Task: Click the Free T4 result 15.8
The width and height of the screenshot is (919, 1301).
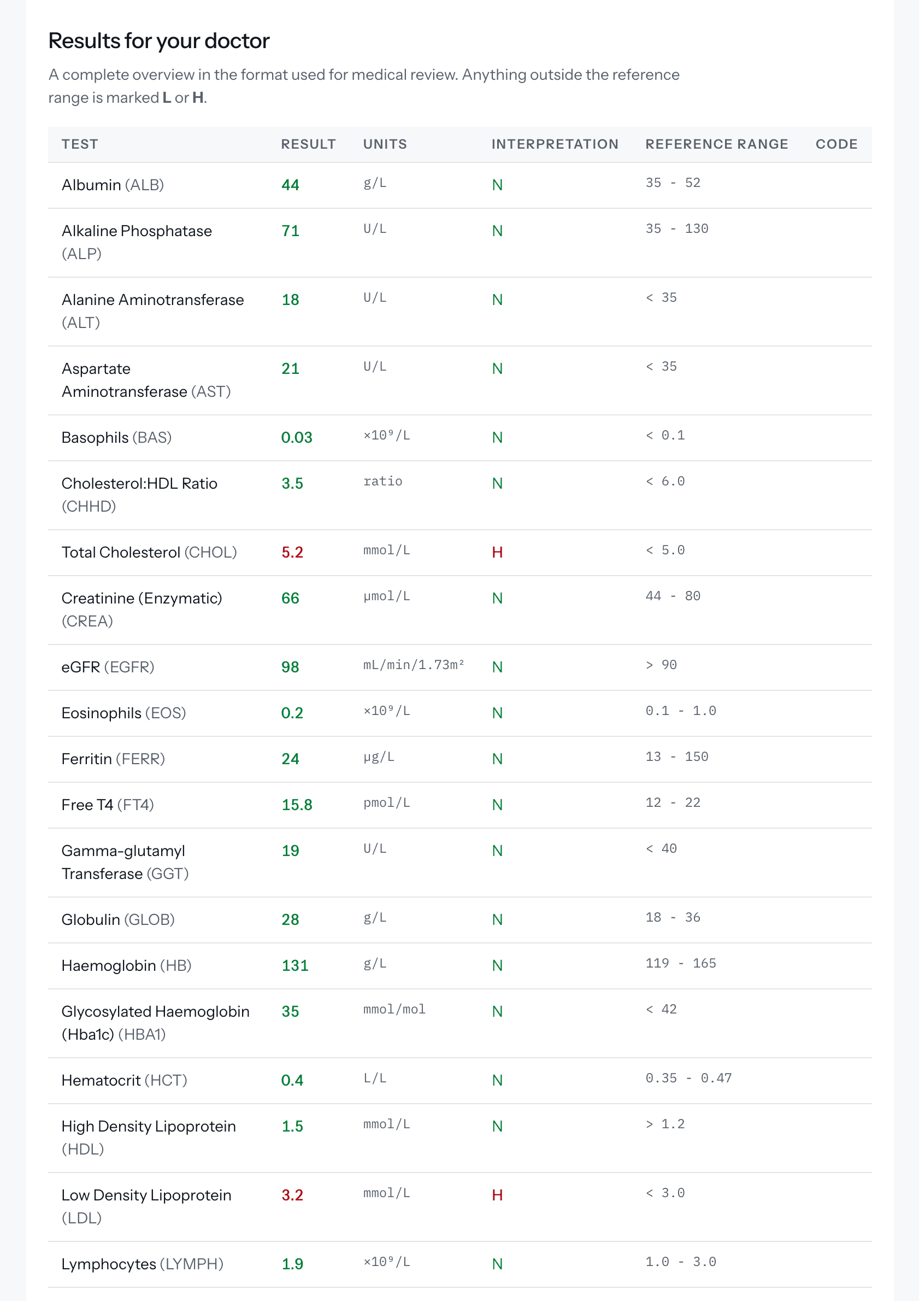Action: click(x=297, y=805)
